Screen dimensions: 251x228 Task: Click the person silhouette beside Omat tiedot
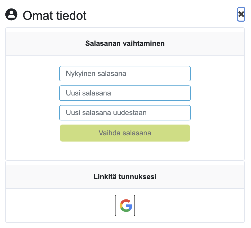coord(11,14)
